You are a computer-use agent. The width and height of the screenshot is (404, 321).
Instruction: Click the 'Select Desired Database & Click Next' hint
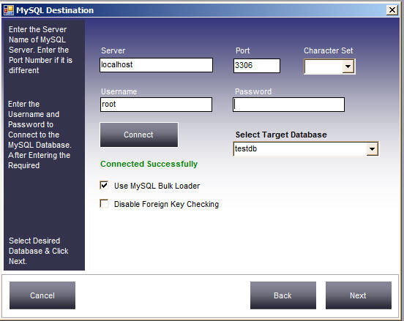point(39,251)
